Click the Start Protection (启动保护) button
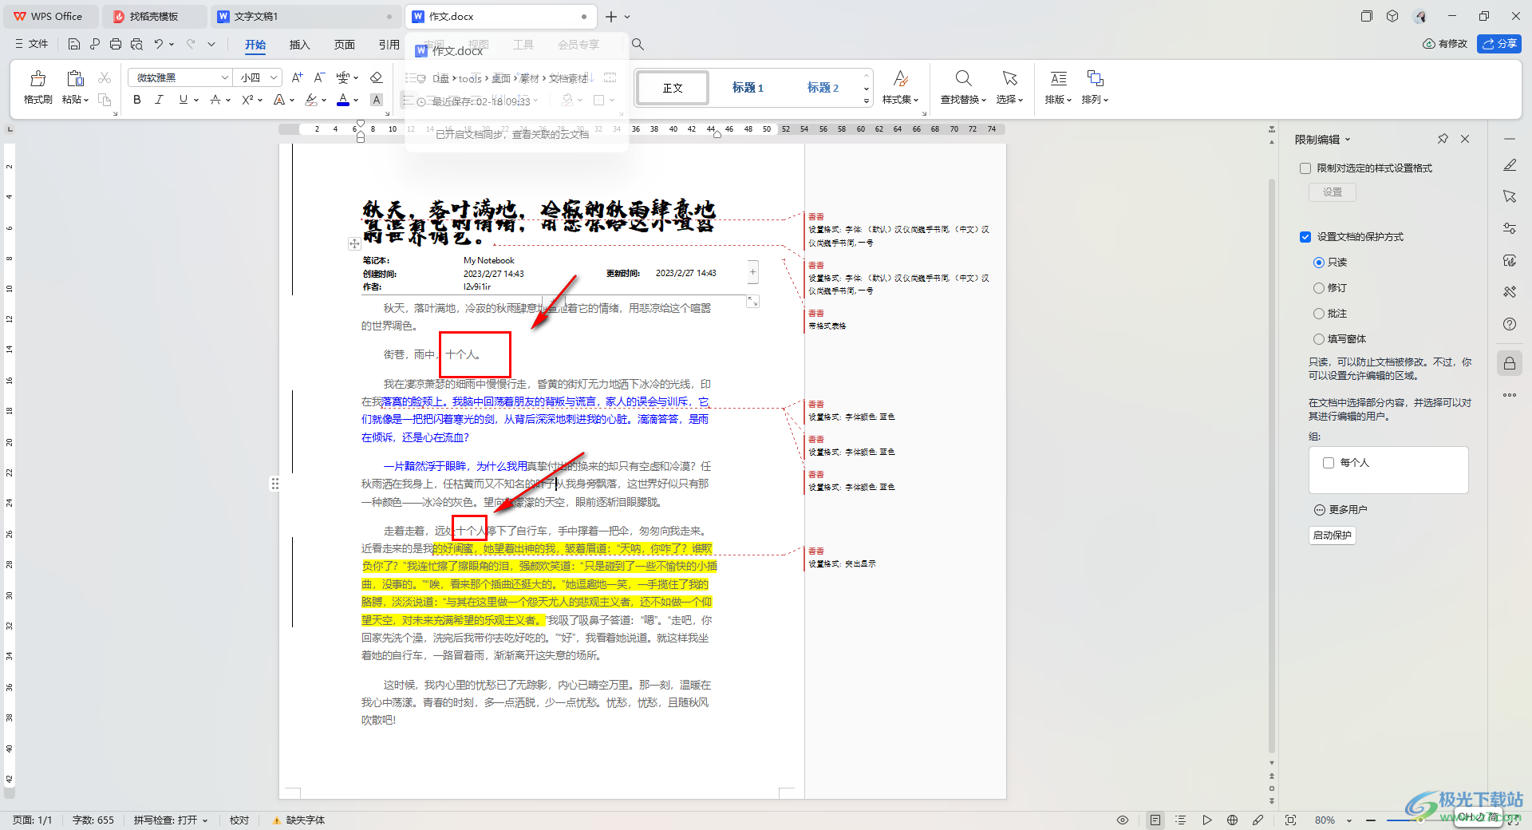 click(x=1333, y=536)
